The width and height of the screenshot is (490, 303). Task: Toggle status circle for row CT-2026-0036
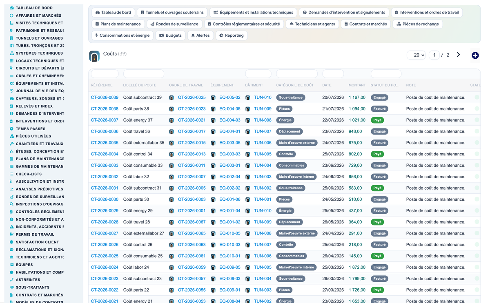click(x=477, y=131)
